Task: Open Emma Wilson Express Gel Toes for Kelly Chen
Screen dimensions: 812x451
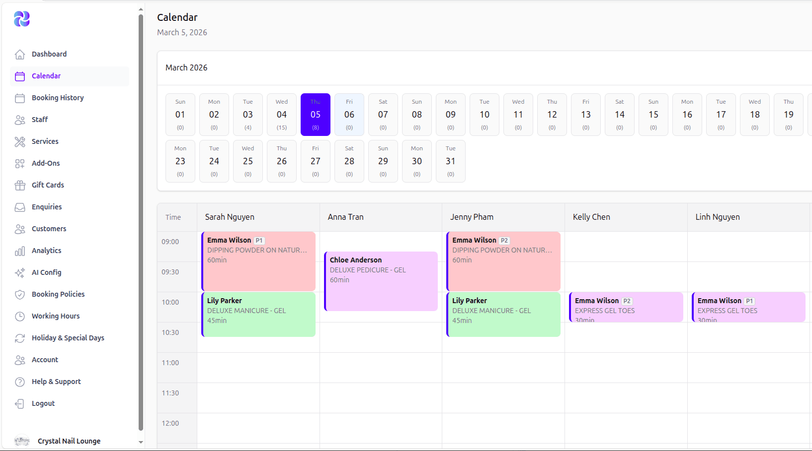Action: click(x=626, y=307)
